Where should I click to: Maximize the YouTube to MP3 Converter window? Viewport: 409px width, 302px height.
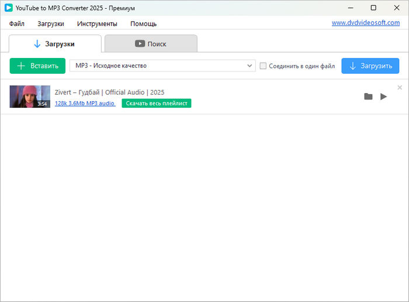point(373,8)
